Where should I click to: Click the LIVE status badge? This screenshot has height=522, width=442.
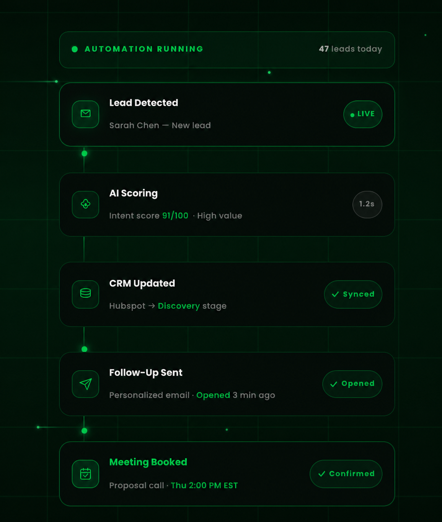click(x=363, y=114)
